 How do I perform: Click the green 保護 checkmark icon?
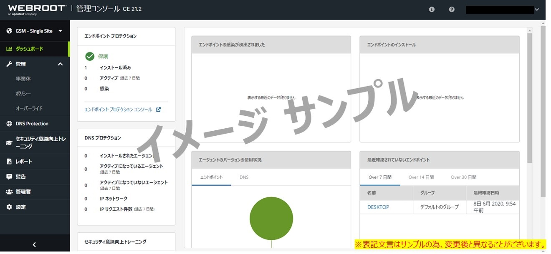[89, 56]
